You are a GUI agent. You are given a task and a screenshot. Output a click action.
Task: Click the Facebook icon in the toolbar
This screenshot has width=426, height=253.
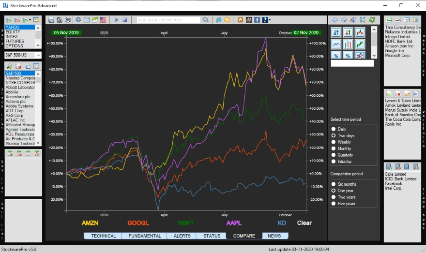point(257,20)
